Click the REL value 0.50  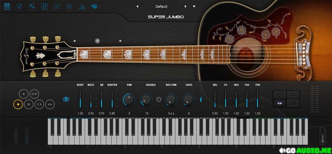point(215,113)
